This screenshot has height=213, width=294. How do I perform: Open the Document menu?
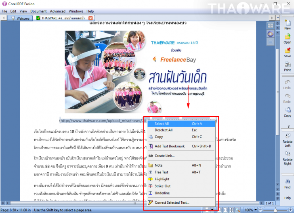(38, 11)
